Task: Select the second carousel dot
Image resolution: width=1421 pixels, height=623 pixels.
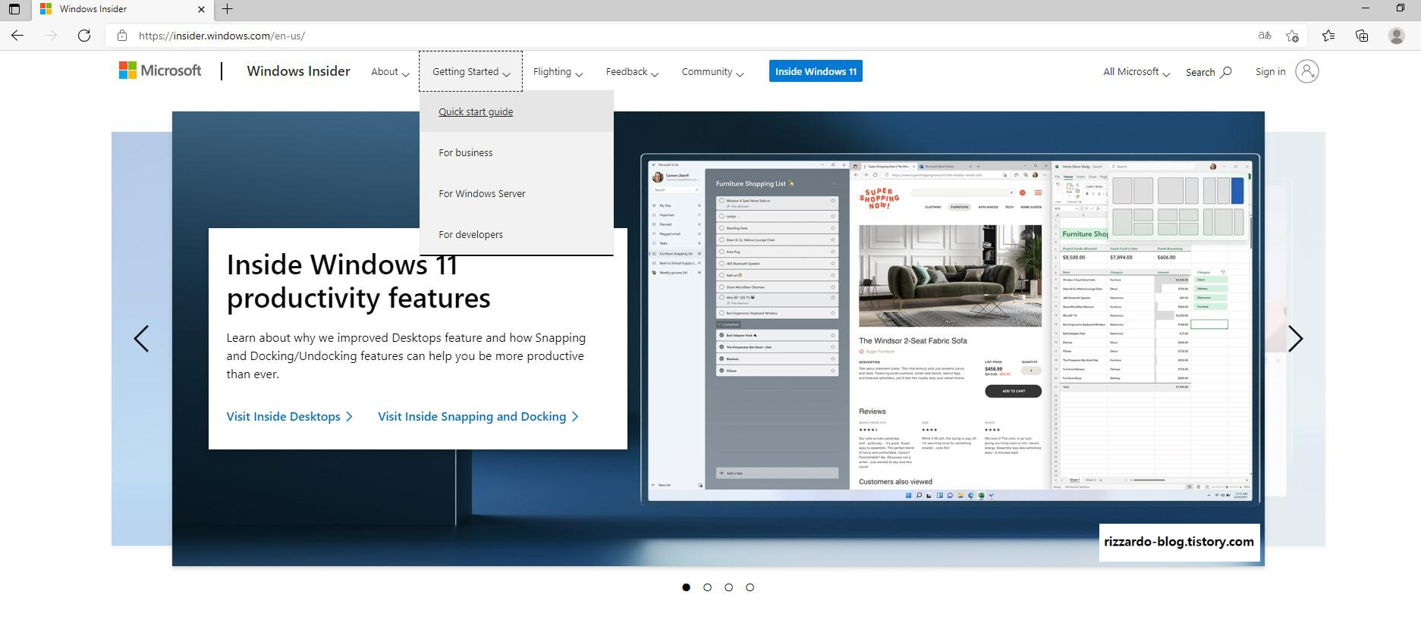Action: [707, 587]
